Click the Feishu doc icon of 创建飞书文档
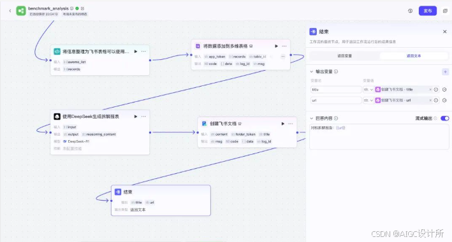 pyautogui.click(x=204, y=124)
